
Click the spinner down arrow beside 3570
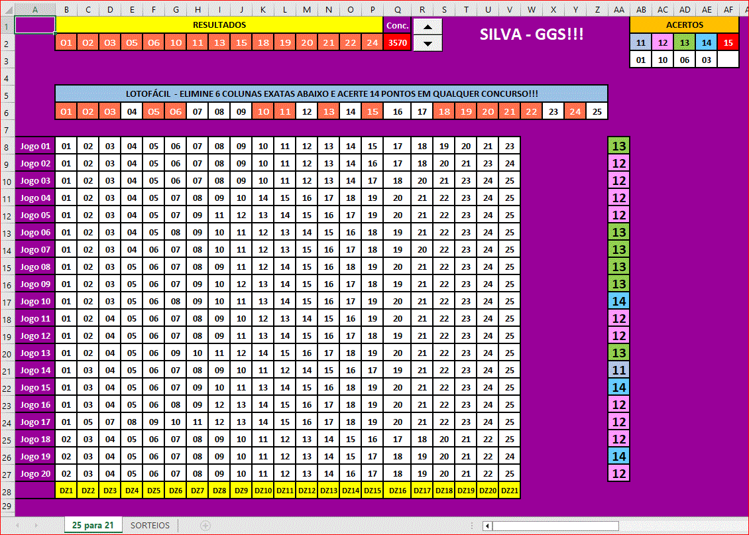coord(428,43)
